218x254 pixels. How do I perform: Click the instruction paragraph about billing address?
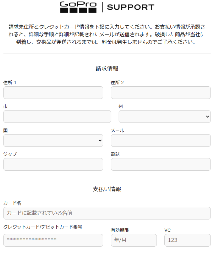coord(107,34)
